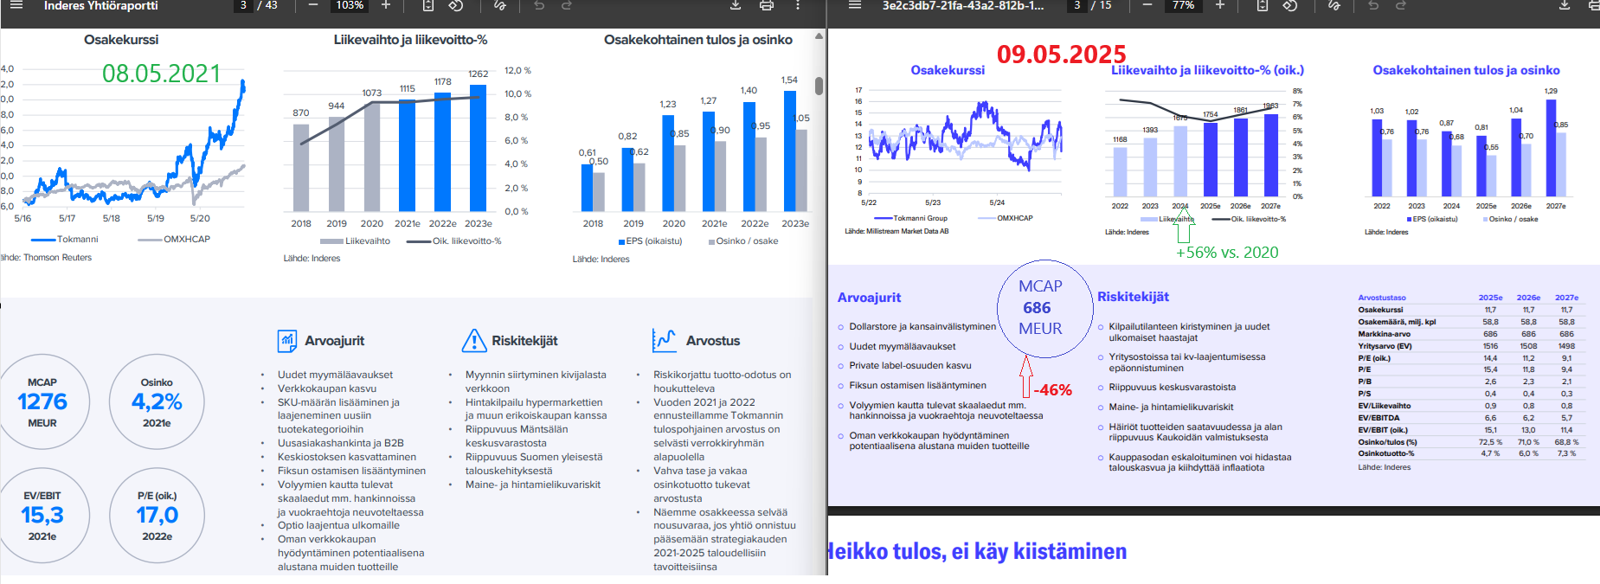Click the Arvoajurit heading in the right report
The height and width of the screenshot is (584, 1600).
pyautogui.click(x=869, y=298)
